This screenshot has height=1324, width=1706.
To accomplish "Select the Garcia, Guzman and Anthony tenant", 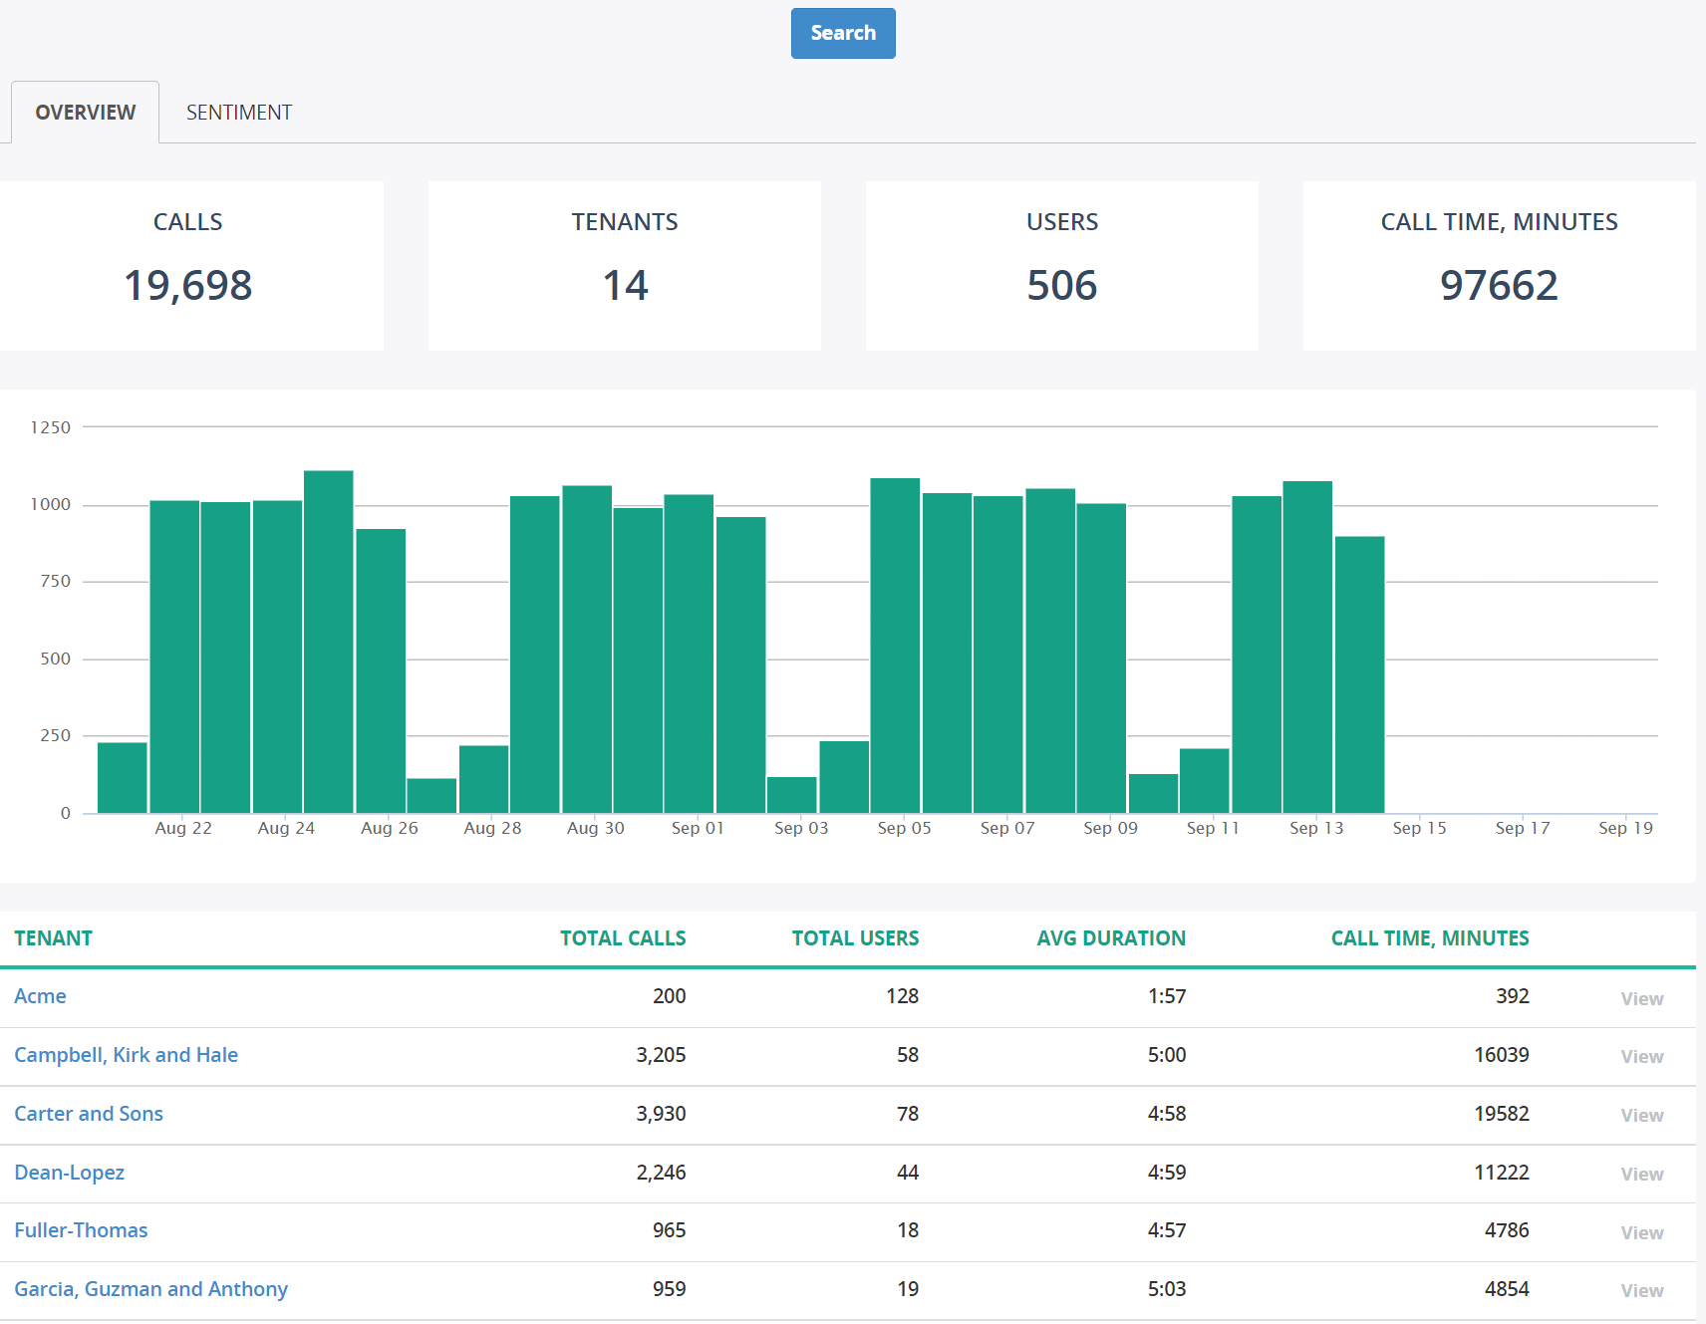I will (x=150, y=1289).
